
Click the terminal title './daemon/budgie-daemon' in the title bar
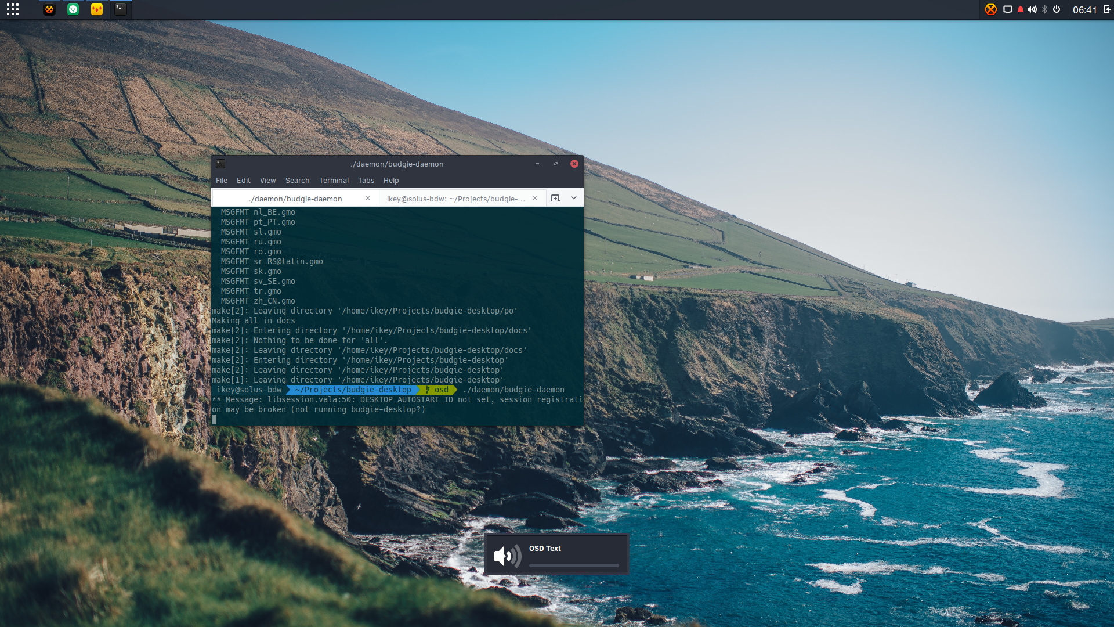tap(397, 164)
